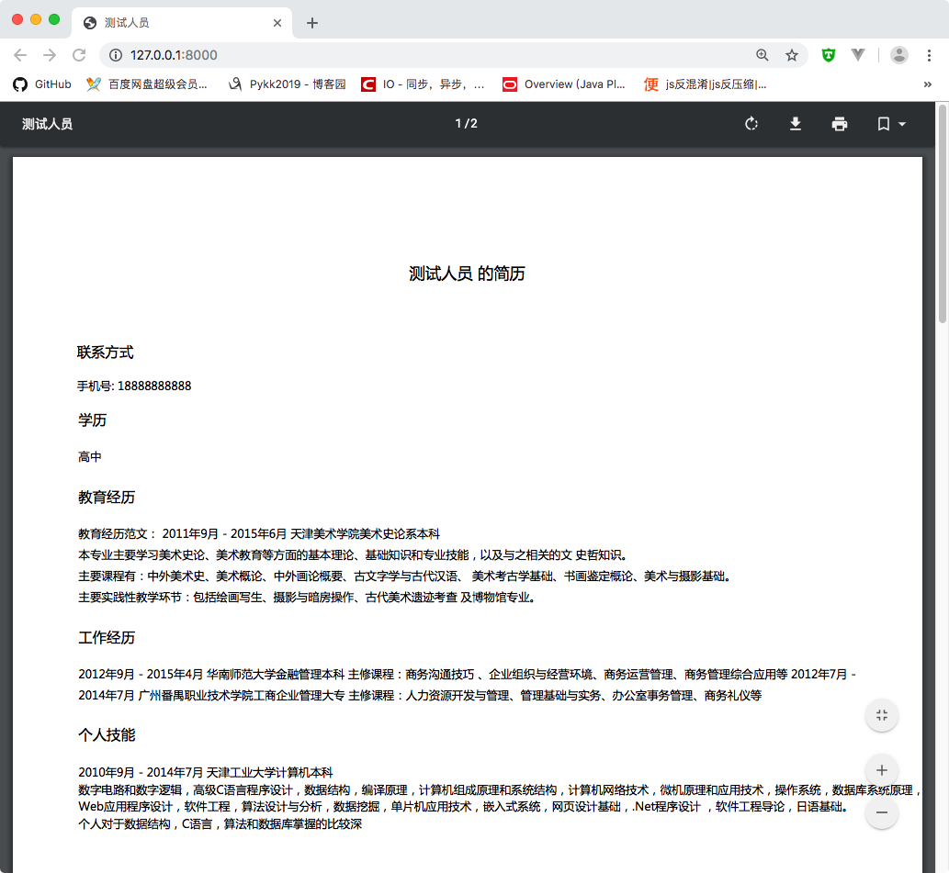Click the heading 测试人员 的简历

coord(467,274)
